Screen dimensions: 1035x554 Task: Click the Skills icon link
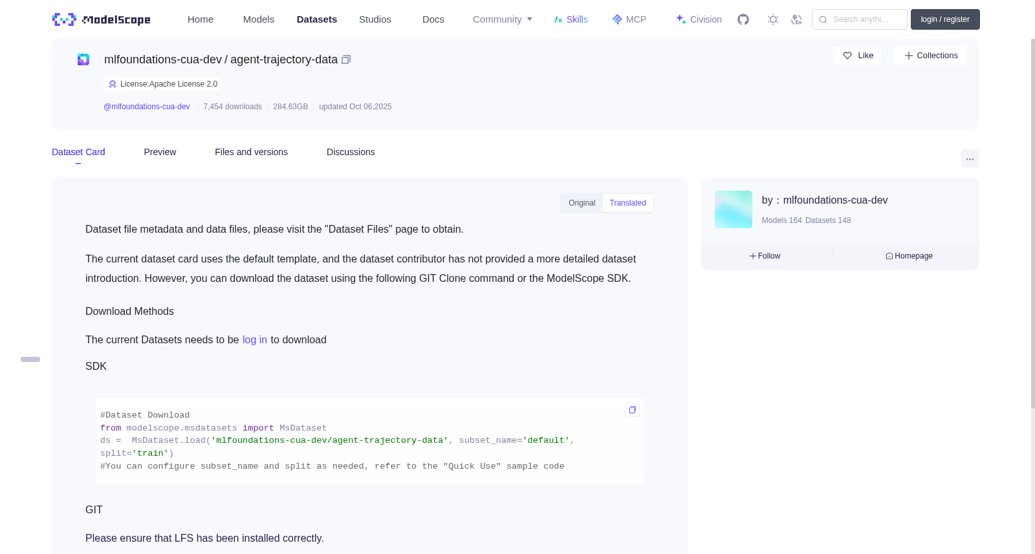[571, 19]
